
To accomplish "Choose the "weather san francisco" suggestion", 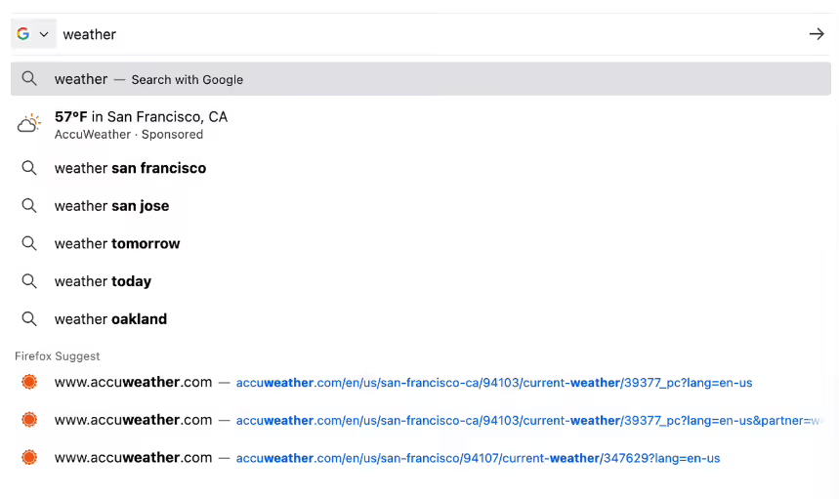I will pos(130,168).
